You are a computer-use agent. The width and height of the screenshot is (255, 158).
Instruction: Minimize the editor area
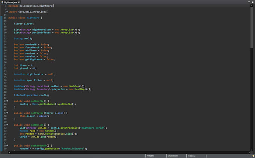coord(249,2)
